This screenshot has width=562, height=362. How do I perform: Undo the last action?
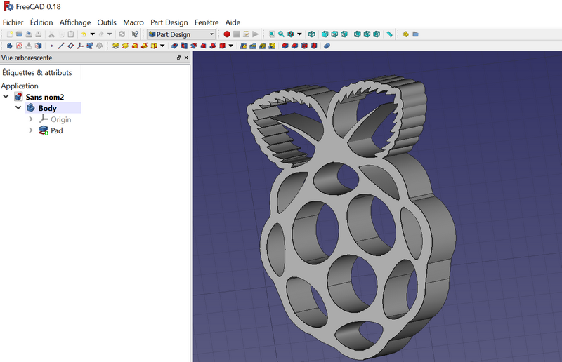[x=84, y=34]
